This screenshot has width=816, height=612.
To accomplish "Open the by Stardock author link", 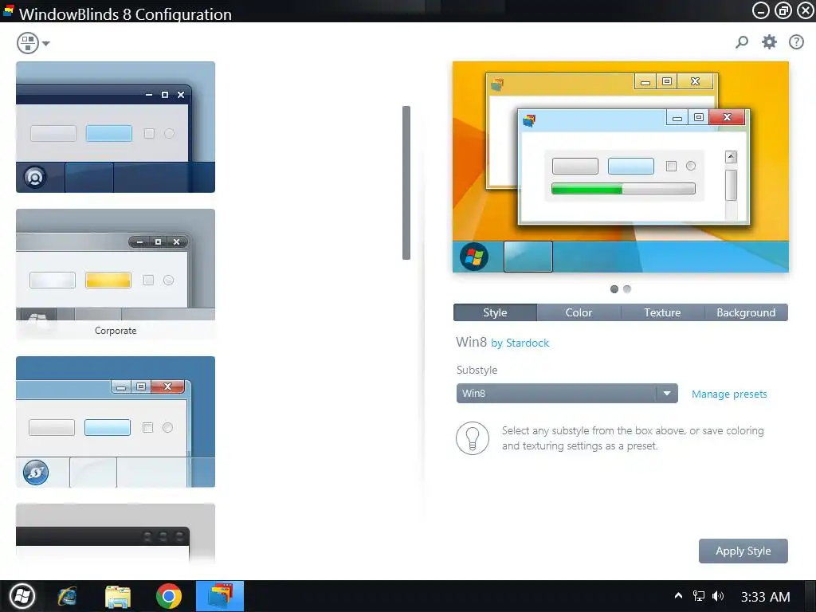I will (520, 343).
